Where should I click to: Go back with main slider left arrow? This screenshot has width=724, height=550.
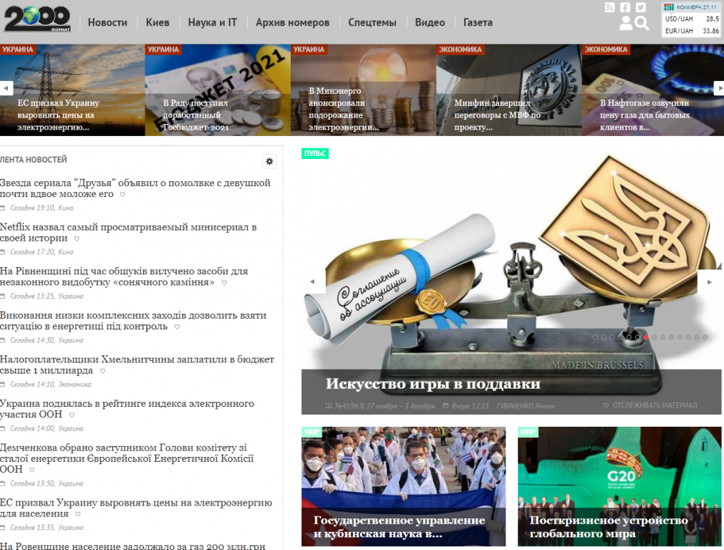[x=312, y=282]
